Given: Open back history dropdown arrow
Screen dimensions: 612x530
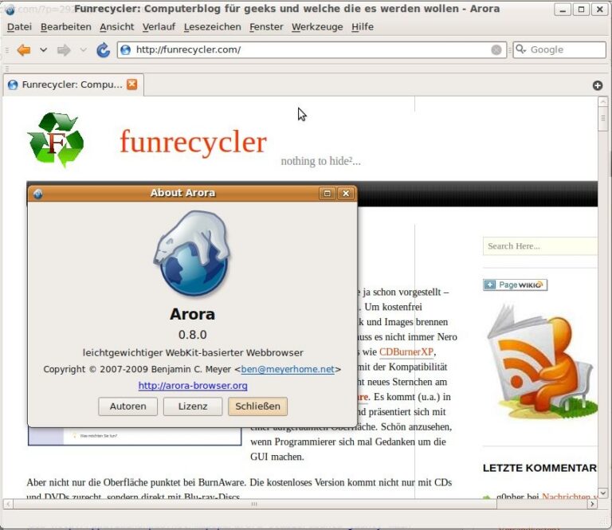Looking at the screenshot, I should (43, 50).
